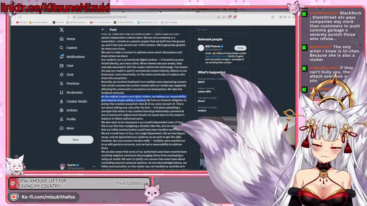Click the Explore magnifier icon
Viewport: 367px width, 206px height.
click(x=61, y=48)
